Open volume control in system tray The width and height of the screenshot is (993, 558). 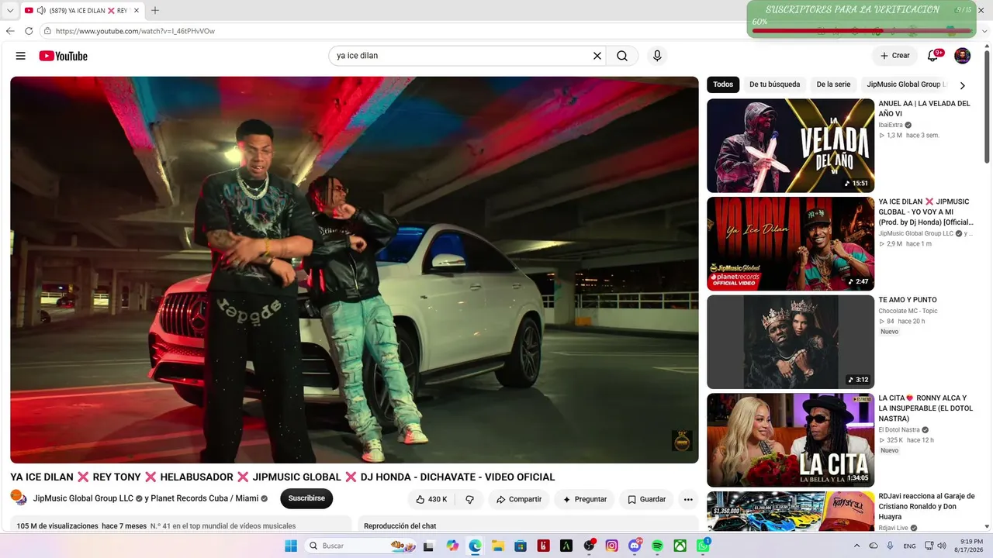coord(941,546)
